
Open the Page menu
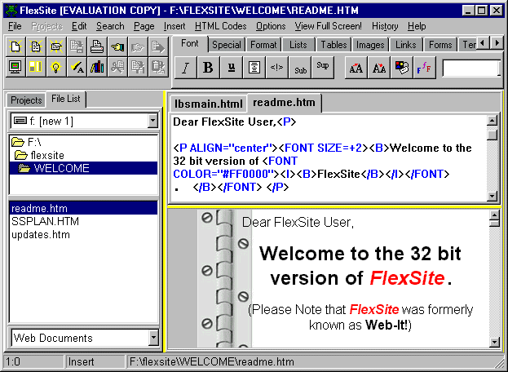(x=144, y=26)
